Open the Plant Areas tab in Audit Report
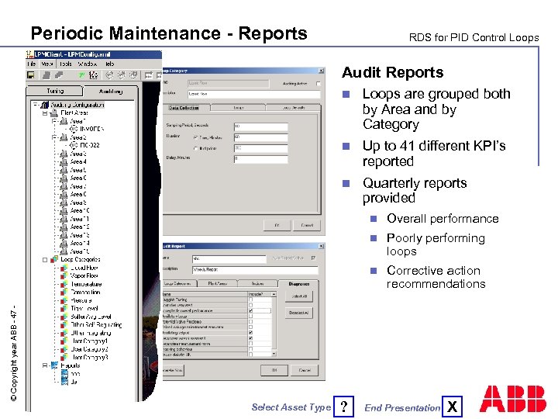This screenshot has height=419, width=558. 217,284
